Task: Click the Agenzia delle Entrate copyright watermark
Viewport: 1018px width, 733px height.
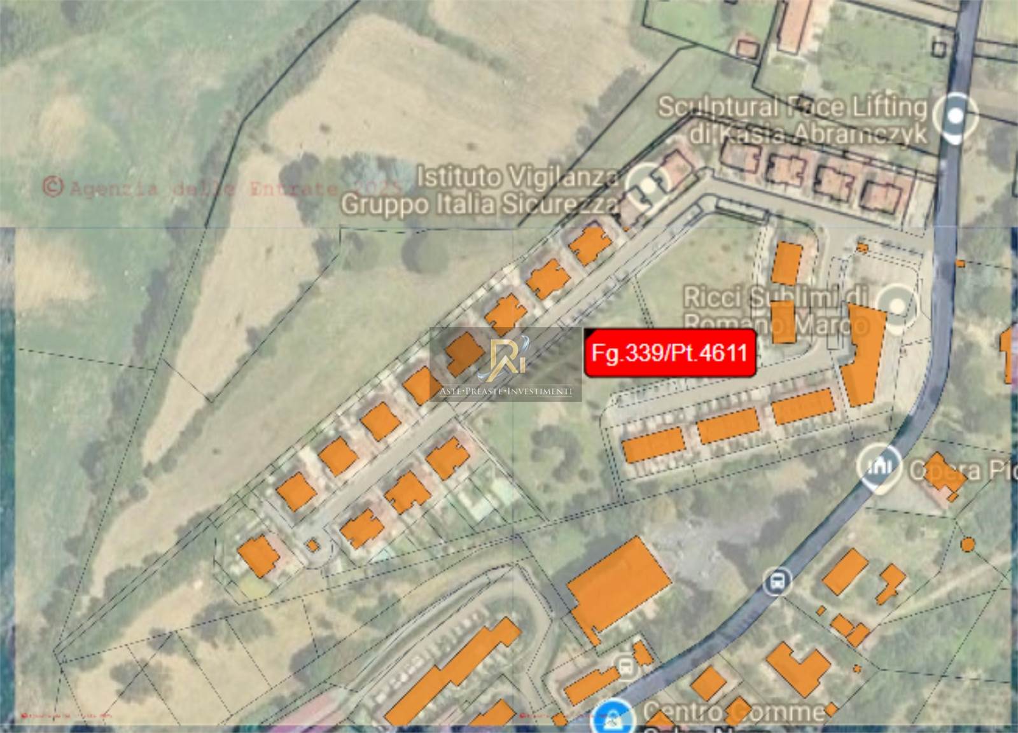Action: [223, 188]
